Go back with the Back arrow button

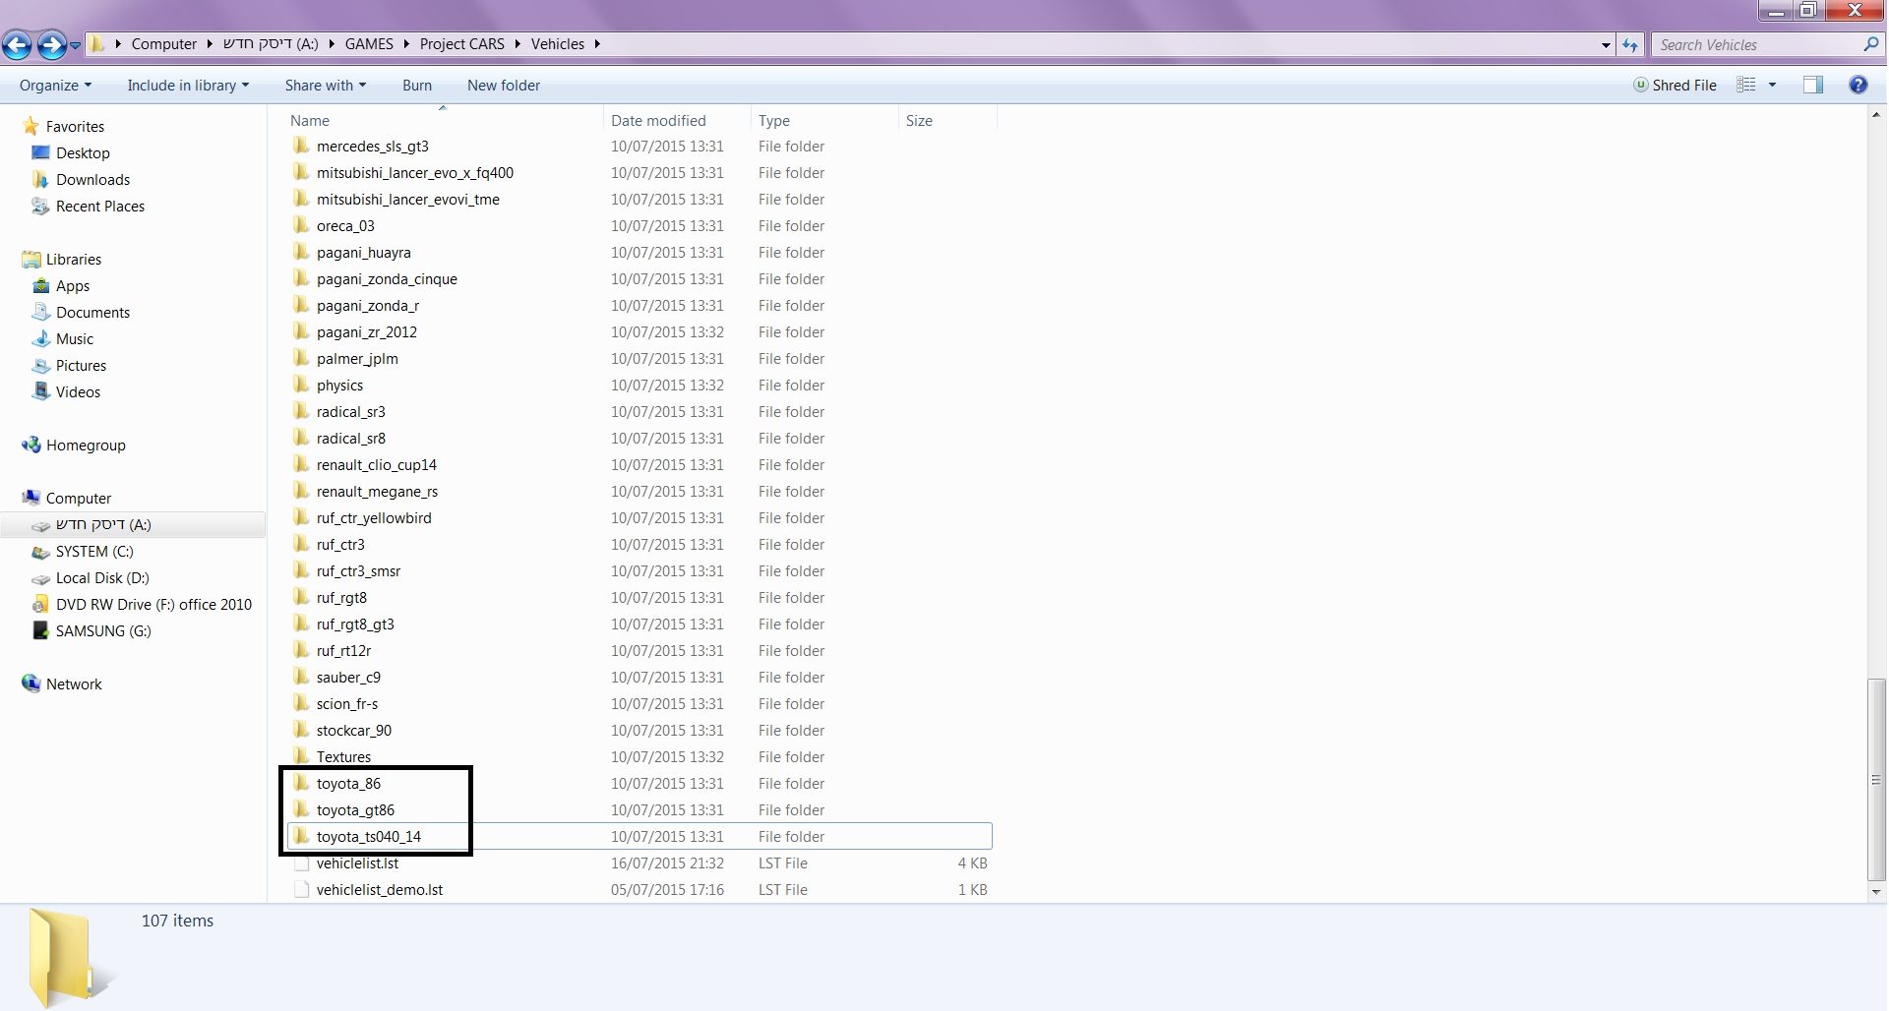(17, 44)
